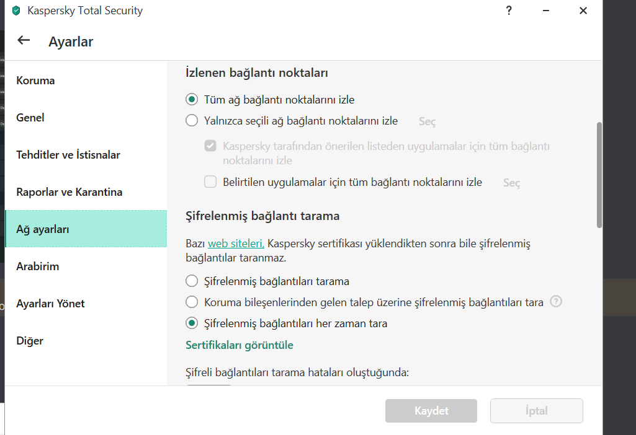The height and width of the screenshot is (435, 636).
Task: Toggle Kaspersky önerilen listeden uygulamalar checkbox
Action: click(x=210, y=146)
